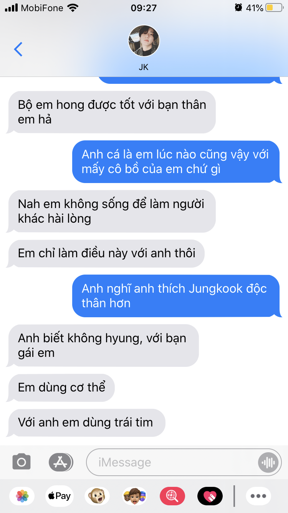
Task: Tap the battery indicator in status bar
Action: click(274, 8)
